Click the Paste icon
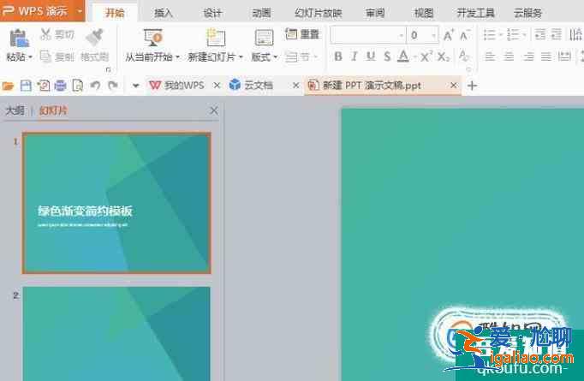 [x=20, y=38]
